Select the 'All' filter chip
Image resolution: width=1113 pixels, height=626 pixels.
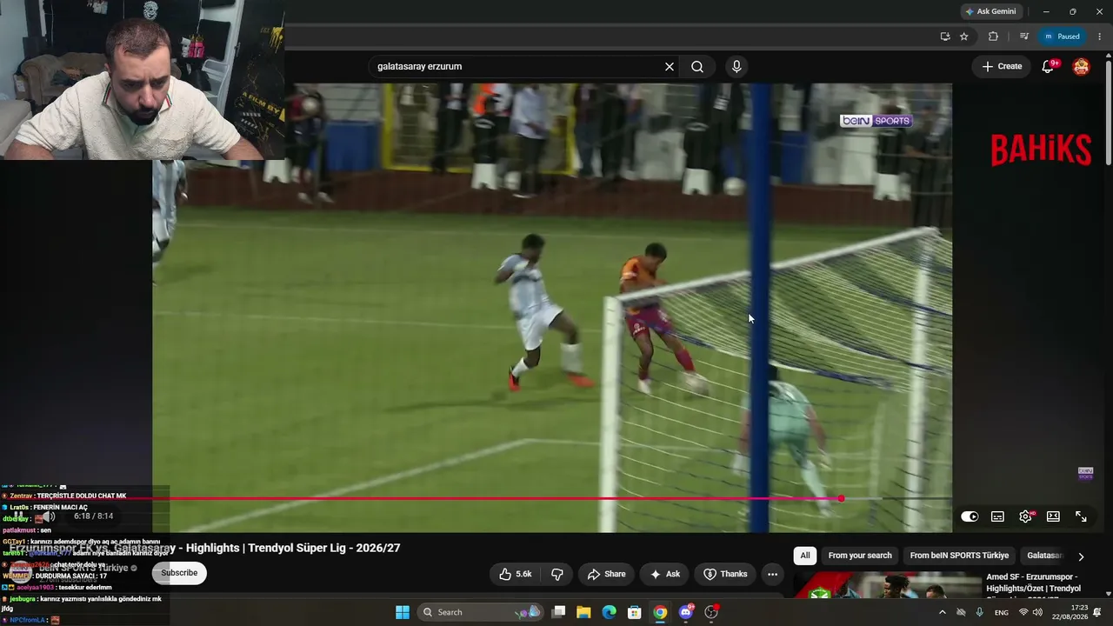click(805, 556)
